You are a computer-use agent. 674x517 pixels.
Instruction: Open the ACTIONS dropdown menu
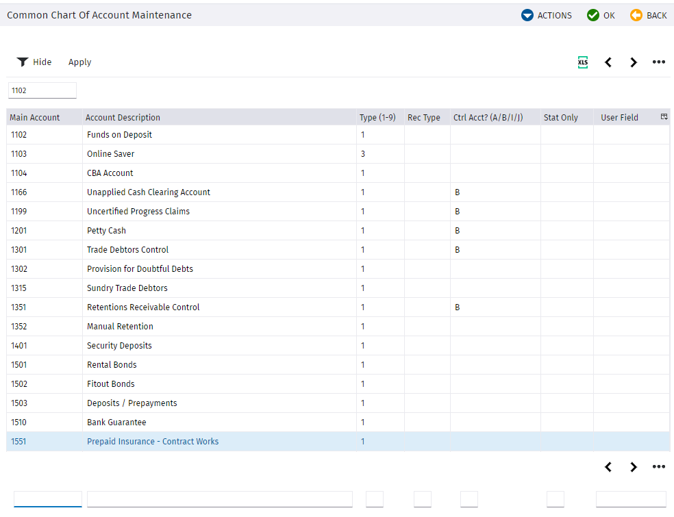[x=547, y=16]
